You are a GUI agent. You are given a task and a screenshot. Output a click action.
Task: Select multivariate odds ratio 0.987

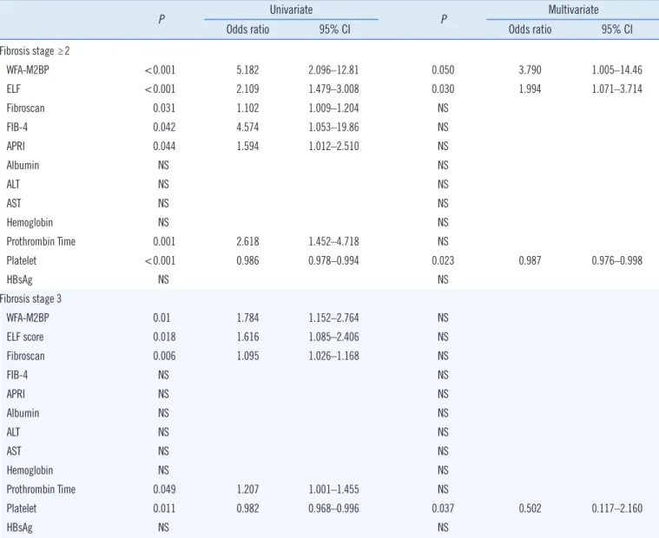click(530, 260)
